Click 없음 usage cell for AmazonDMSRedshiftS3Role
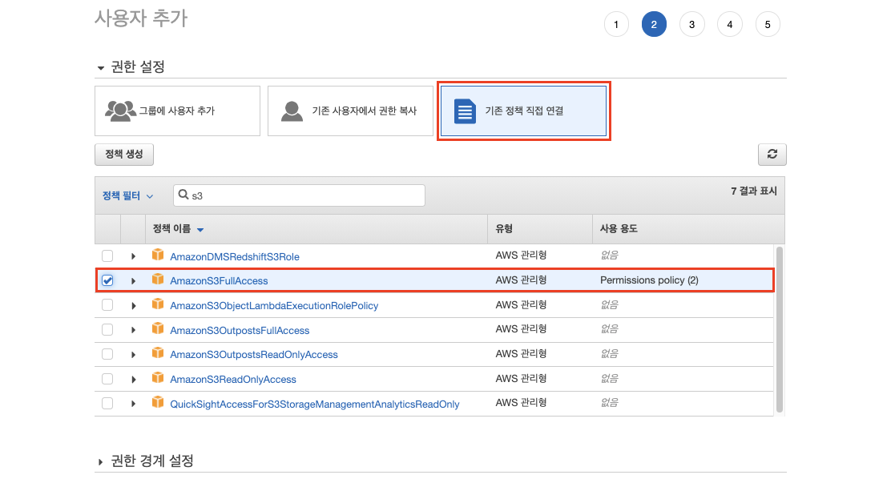Screen dimensions: 895x487 pyautogui.click(x=609, y=256)
